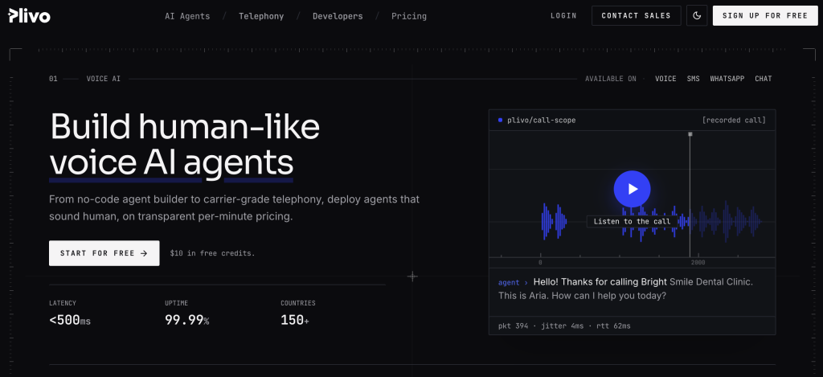Click the '150+' countries value
The image size is (823, 377).
294,320
